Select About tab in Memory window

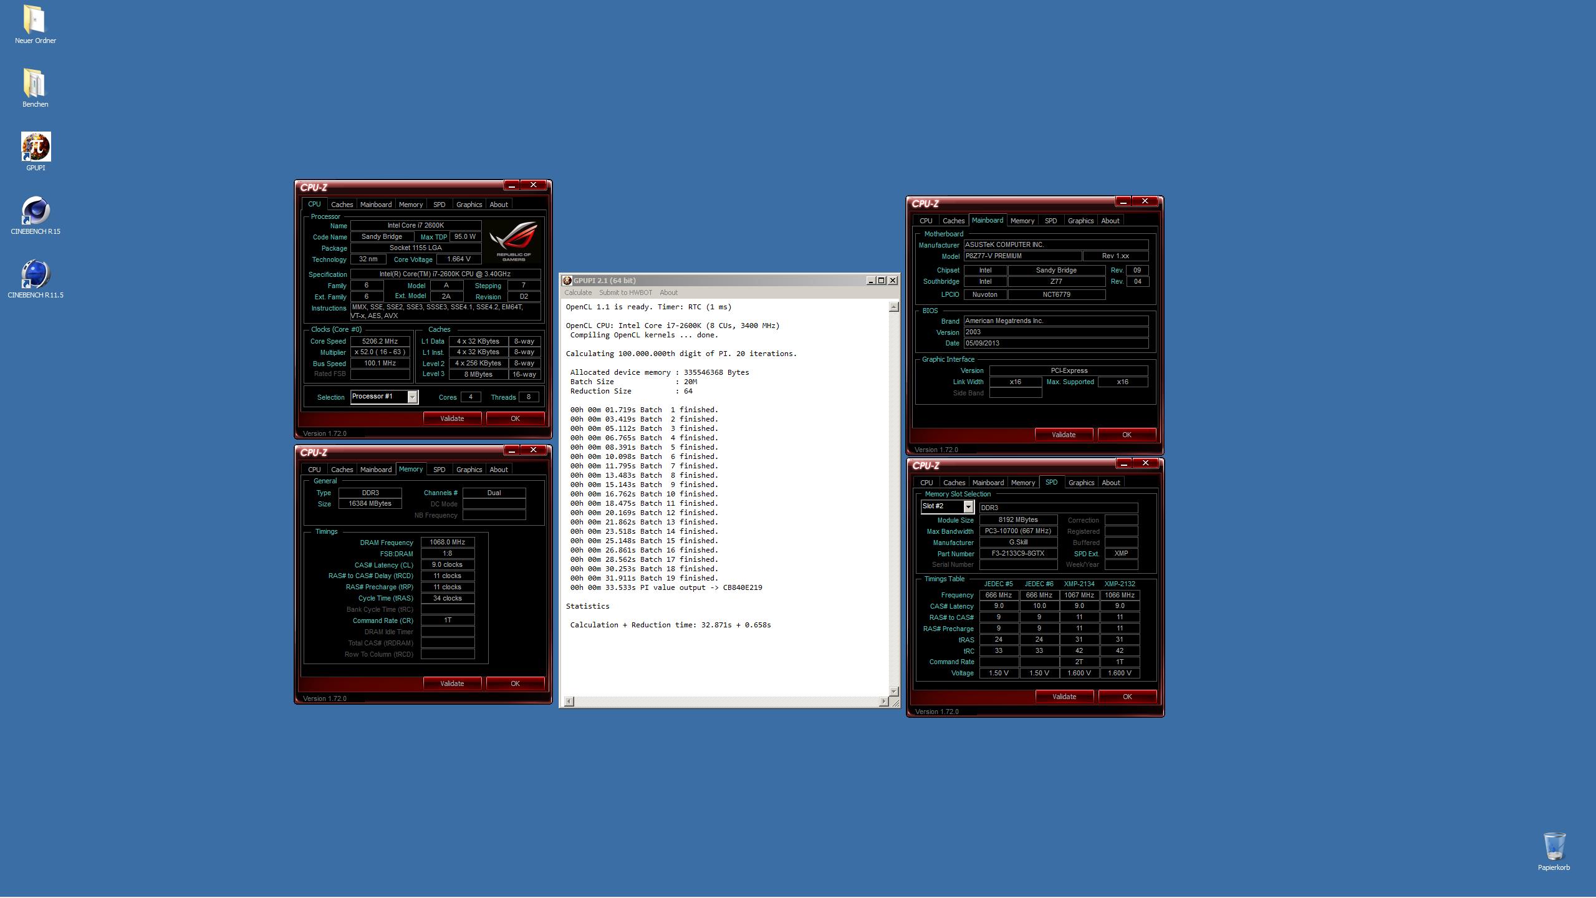pos(499,470)
